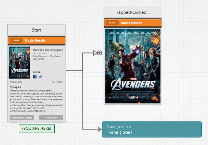Click the plus icon on the flow connector

tap(99, 53)
